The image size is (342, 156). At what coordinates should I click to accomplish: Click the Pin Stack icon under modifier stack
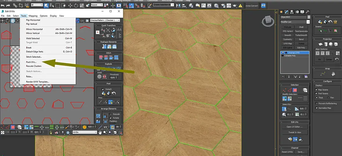click(x=283, y=77)
